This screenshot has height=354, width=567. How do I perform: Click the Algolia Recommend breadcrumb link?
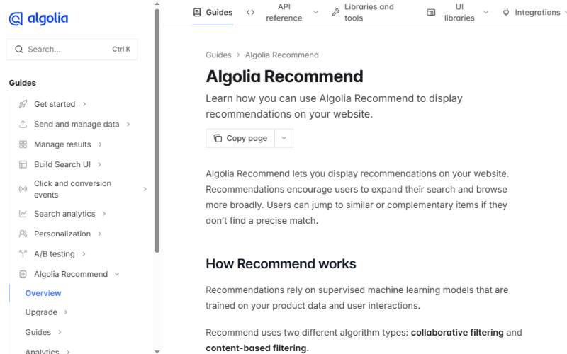tap(281, 55)
